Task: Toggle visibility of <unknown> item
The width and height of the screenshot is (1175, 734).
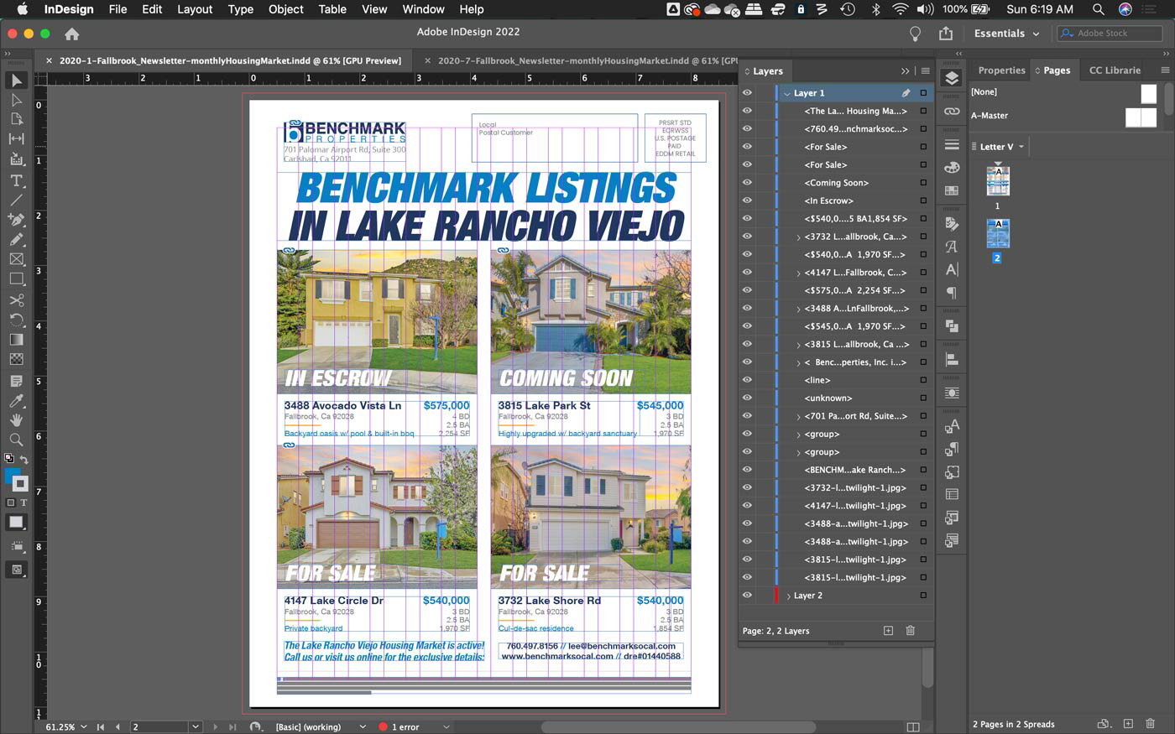Action: coord(747,398)
